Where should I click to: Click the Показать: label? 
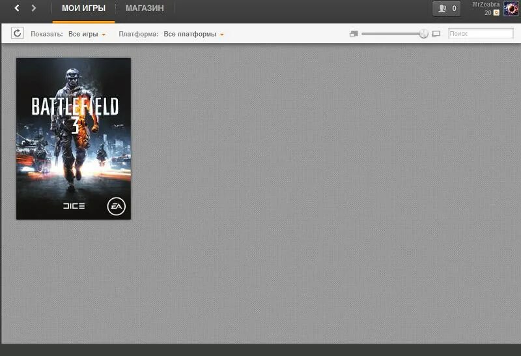point(46,34)
